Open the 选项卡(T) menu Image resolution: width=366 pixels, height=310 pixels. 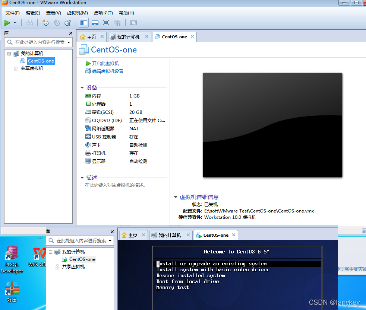click(103, 13)
